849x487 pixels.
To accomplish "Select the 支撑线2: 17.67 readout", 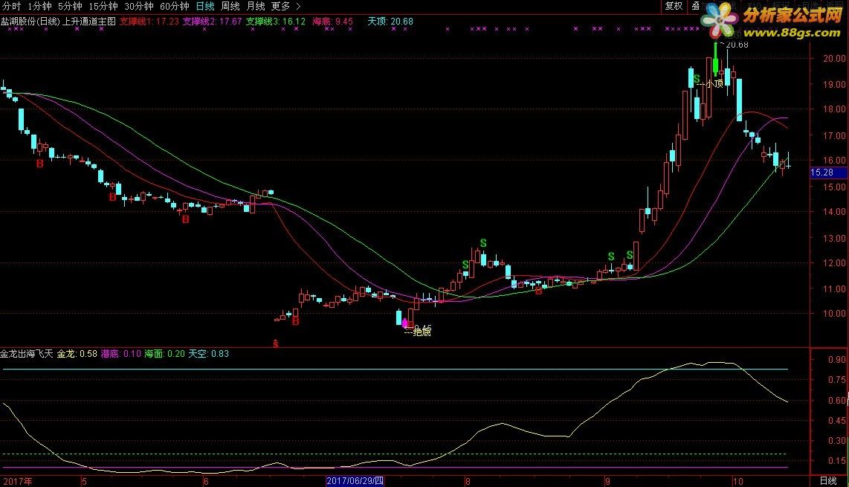I will (x=213, y=22).
